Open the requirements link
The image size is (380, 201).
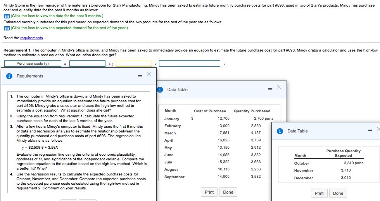[x=31, y=38]
